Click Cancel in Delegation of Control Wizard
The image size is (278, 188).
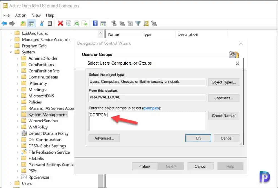point(200,166)
